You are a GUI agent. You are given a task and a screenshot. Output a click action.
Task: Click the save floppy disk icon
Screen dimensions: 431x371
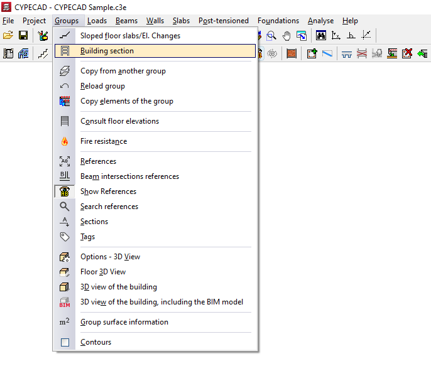tap(23, 35)
